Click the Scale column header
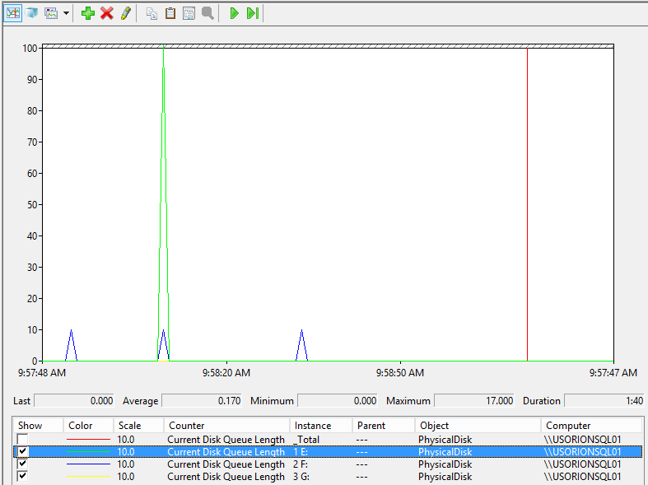This screenshot has height=485, width=648. pos(138,426)
